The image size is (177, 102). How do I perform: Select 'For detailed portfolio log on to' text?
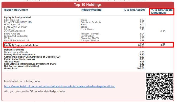[22, 81]
